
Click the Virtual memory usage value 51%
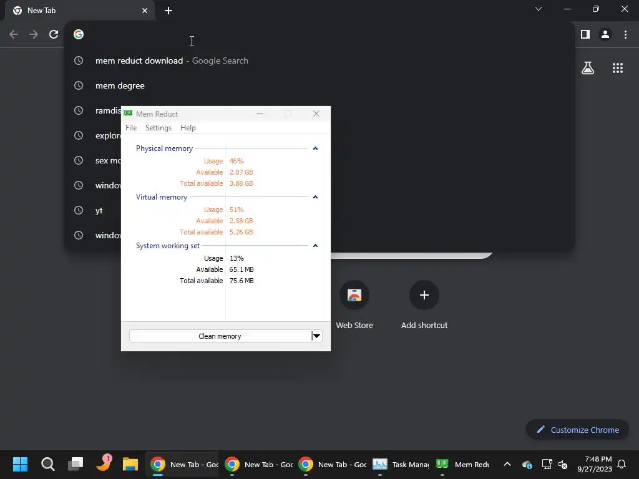pos(237,210)
